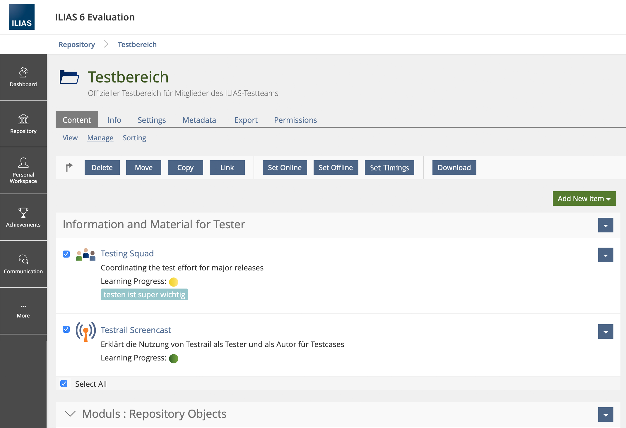Image resolution: width=626 pixels, height=428 pixels.
Task: Click the Testing Squad group icon
Action: (85, 254)
